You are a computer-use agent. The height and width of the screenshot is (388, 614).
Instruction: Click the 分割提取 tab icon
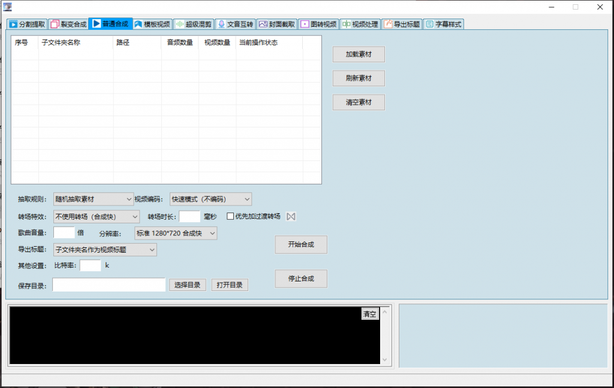(13, 25)
